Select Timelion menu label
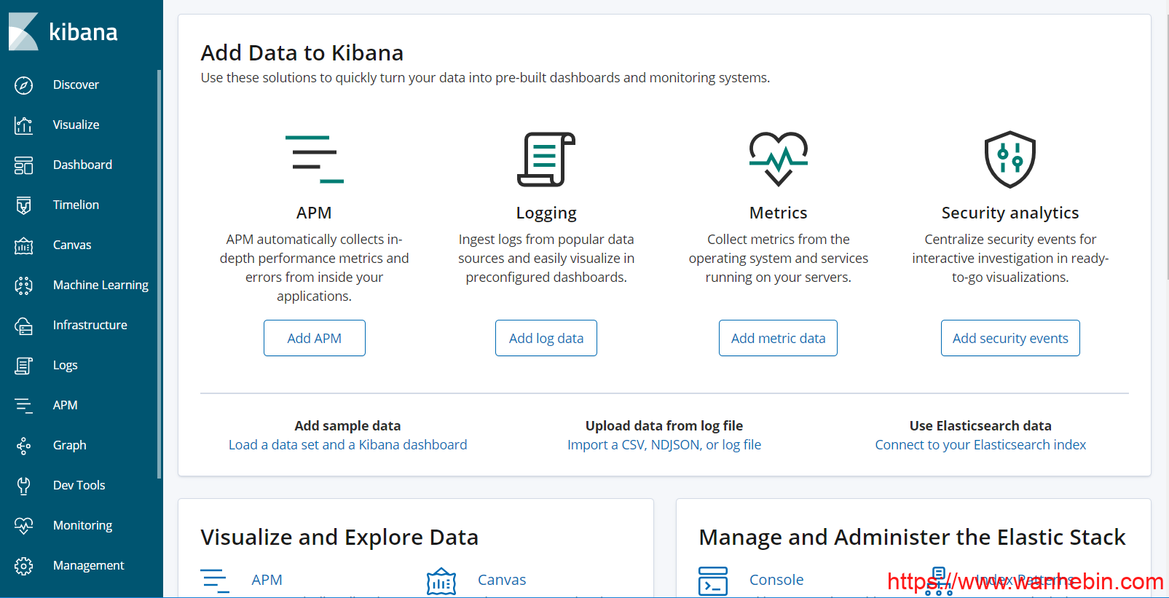Viewport: 1169px width, 598px height. click(x=76, y=205)
